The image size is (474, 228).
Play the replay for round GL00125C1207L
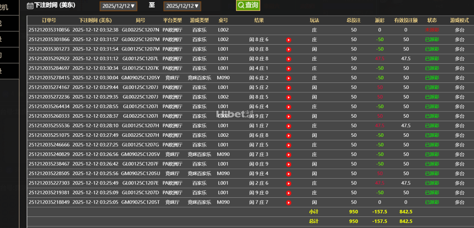[x=289, y=59]
